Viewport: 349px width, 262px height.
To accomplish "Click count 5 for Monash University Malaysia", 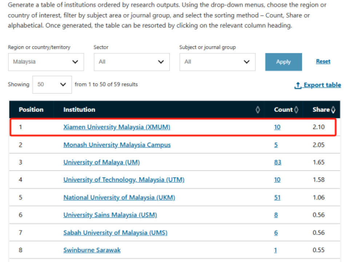I will [276, 145].
